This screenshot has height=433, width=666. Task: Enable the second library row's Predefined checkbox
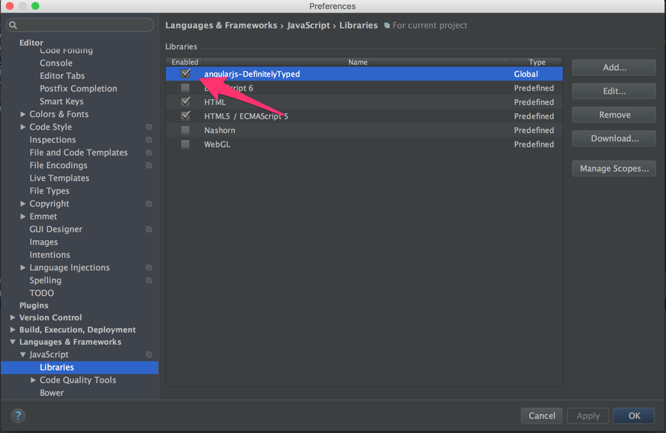pyautogui.click(x=185, y=88)
